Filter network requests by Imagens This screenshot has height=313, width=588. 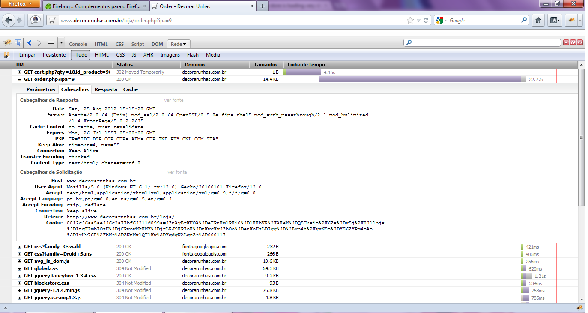[170, 55]
